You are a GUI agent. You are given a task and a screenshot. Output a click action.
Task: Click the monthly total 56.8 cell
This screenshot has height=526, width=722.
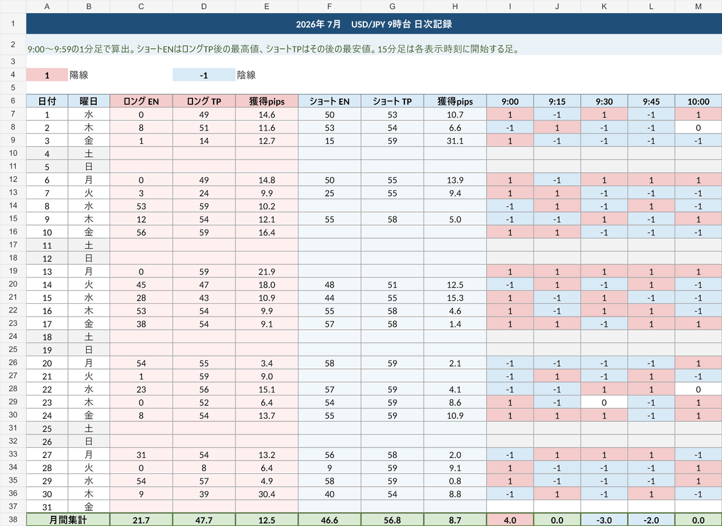click(392, 519)
